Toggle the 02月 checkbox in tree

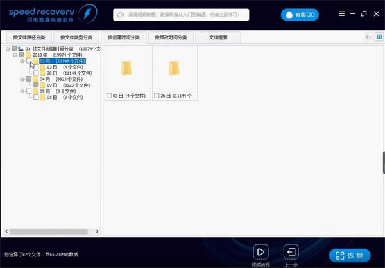click(x=29, y=61)
